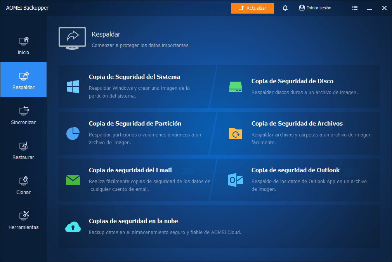This screenshot has width=392, height=262.
Task: Open the hamburger menu list icon
Action: click(x=355, y=8)
